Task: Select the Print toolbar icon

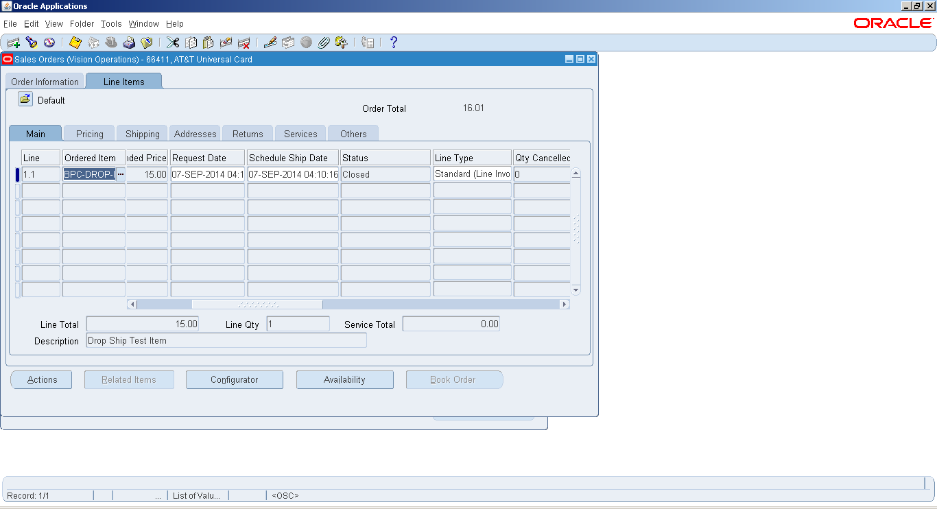Action: tap(129, 42)
